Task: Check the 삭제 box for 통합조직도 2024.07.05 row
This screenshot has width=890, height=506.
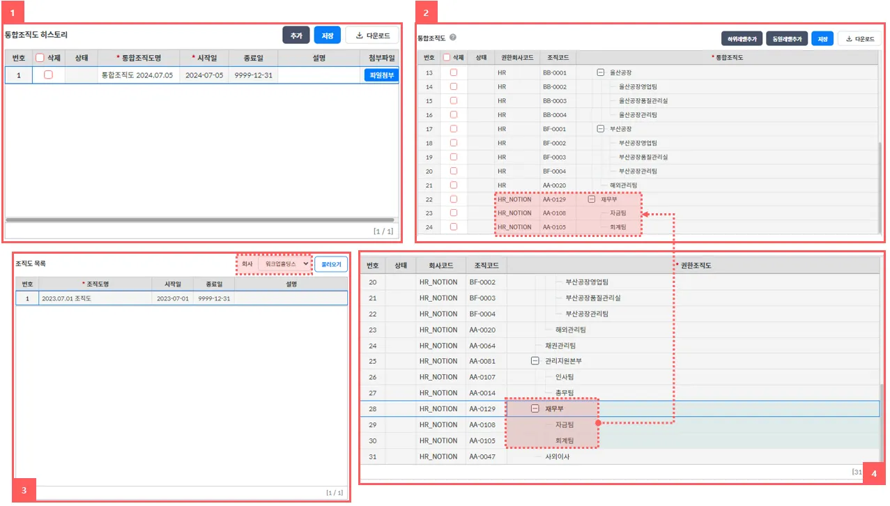Action: click(48, 75)
